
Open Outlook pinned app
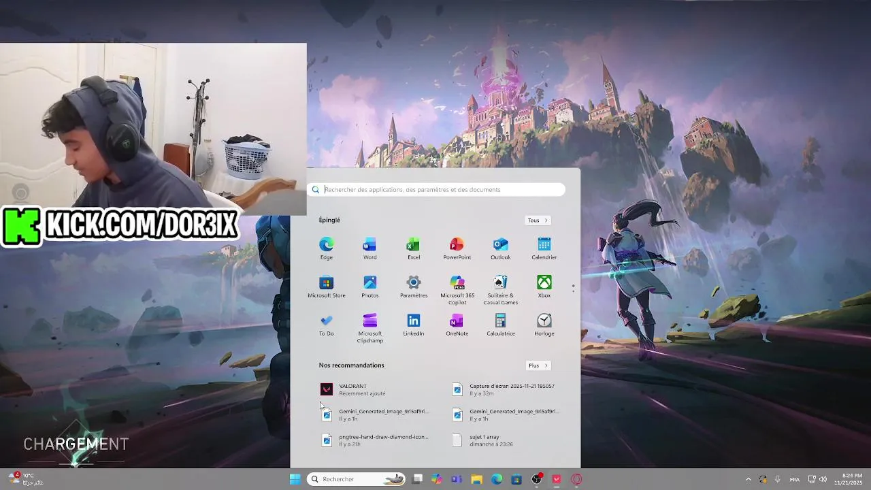501,248
